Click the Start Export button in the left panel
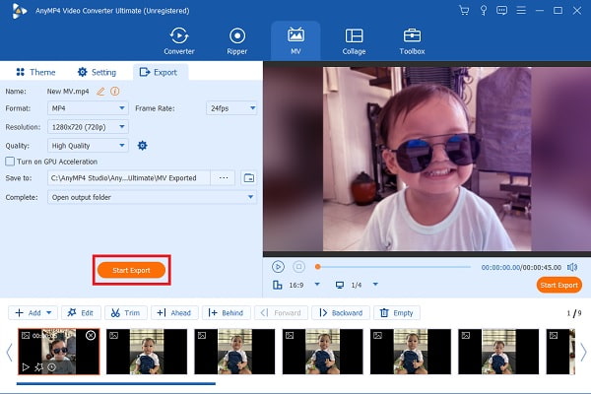This screenshot has width=591, height=394. tap(131, 269)
